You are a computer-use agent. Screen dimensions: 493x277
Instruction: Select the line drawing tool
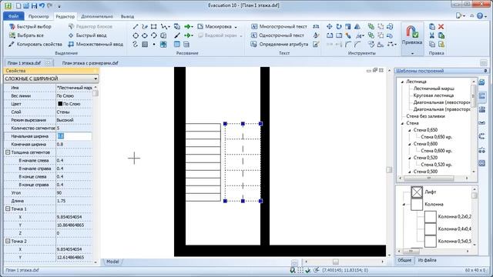tap(136, 27)
